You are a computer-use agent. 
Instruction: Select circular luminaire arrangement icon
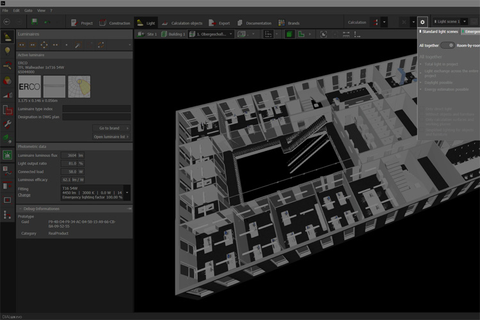[x=43, y=45]
